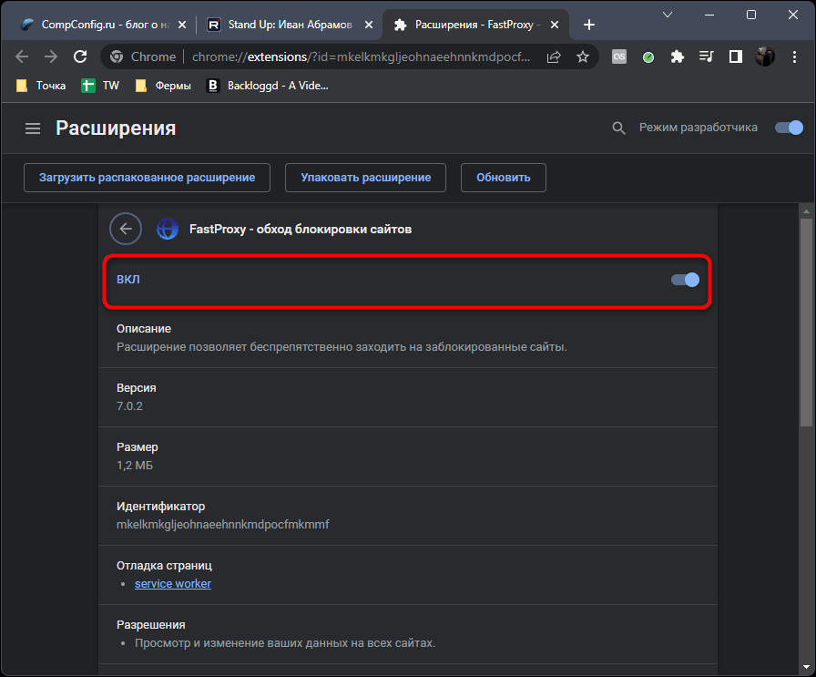Close the Расширения - FastProxy tab
The image size is (816, 677).
point(555,25)
